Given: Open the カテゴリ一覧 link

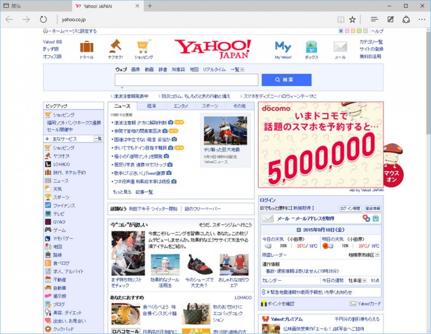Looking at the screenshot, I should point(371,42).
